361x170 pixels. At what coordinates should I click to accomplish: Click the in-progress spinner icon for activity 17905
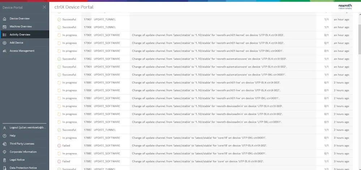tap(59, 35)
